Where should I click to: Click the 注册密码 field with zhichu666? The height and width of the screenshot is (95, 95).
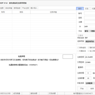[90, 57]
